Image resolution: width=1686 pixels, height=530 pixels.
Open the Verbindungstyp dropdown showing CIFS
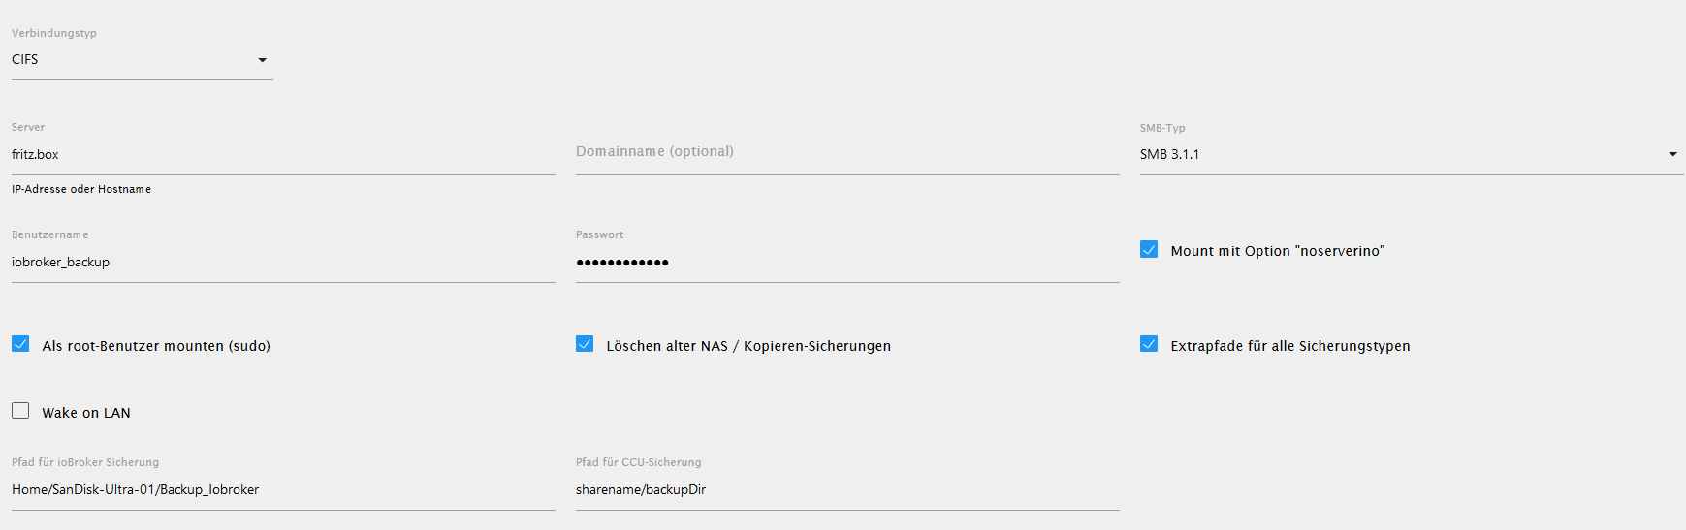142,60
